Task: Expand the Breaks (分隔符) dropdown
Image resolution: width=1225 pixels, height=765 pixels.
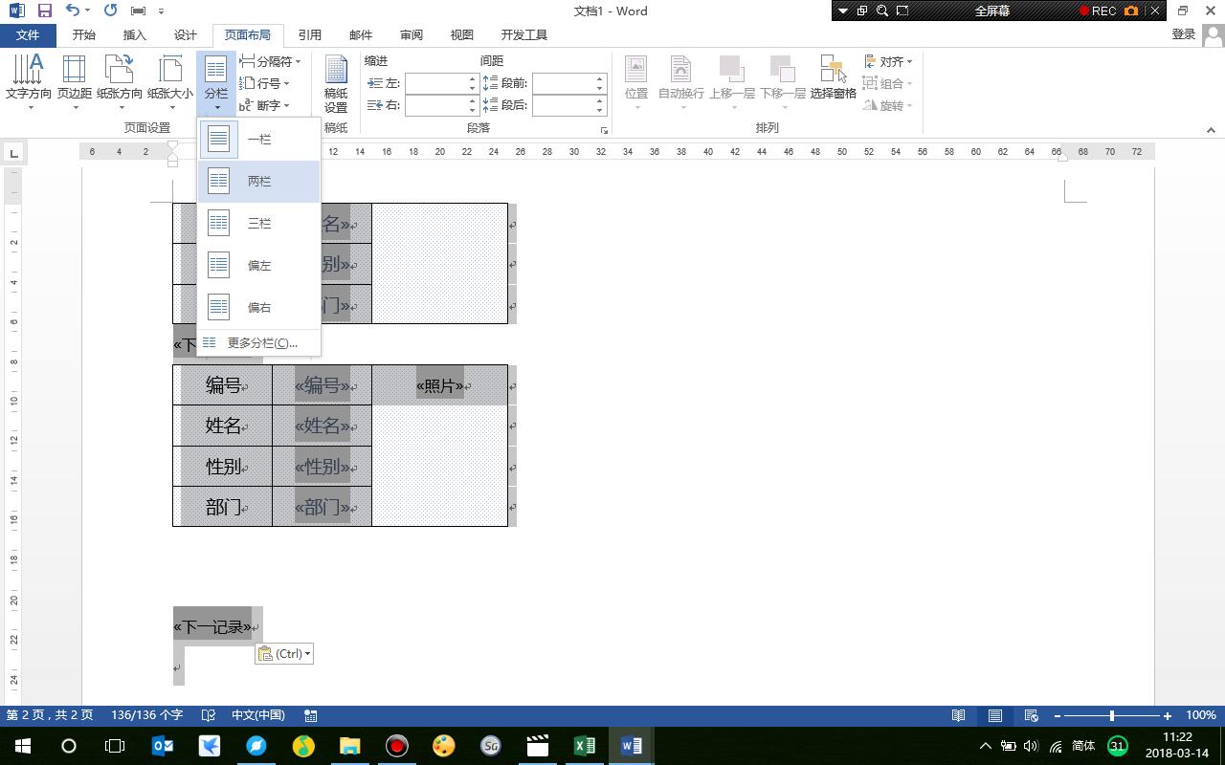Action: (271, 61)
